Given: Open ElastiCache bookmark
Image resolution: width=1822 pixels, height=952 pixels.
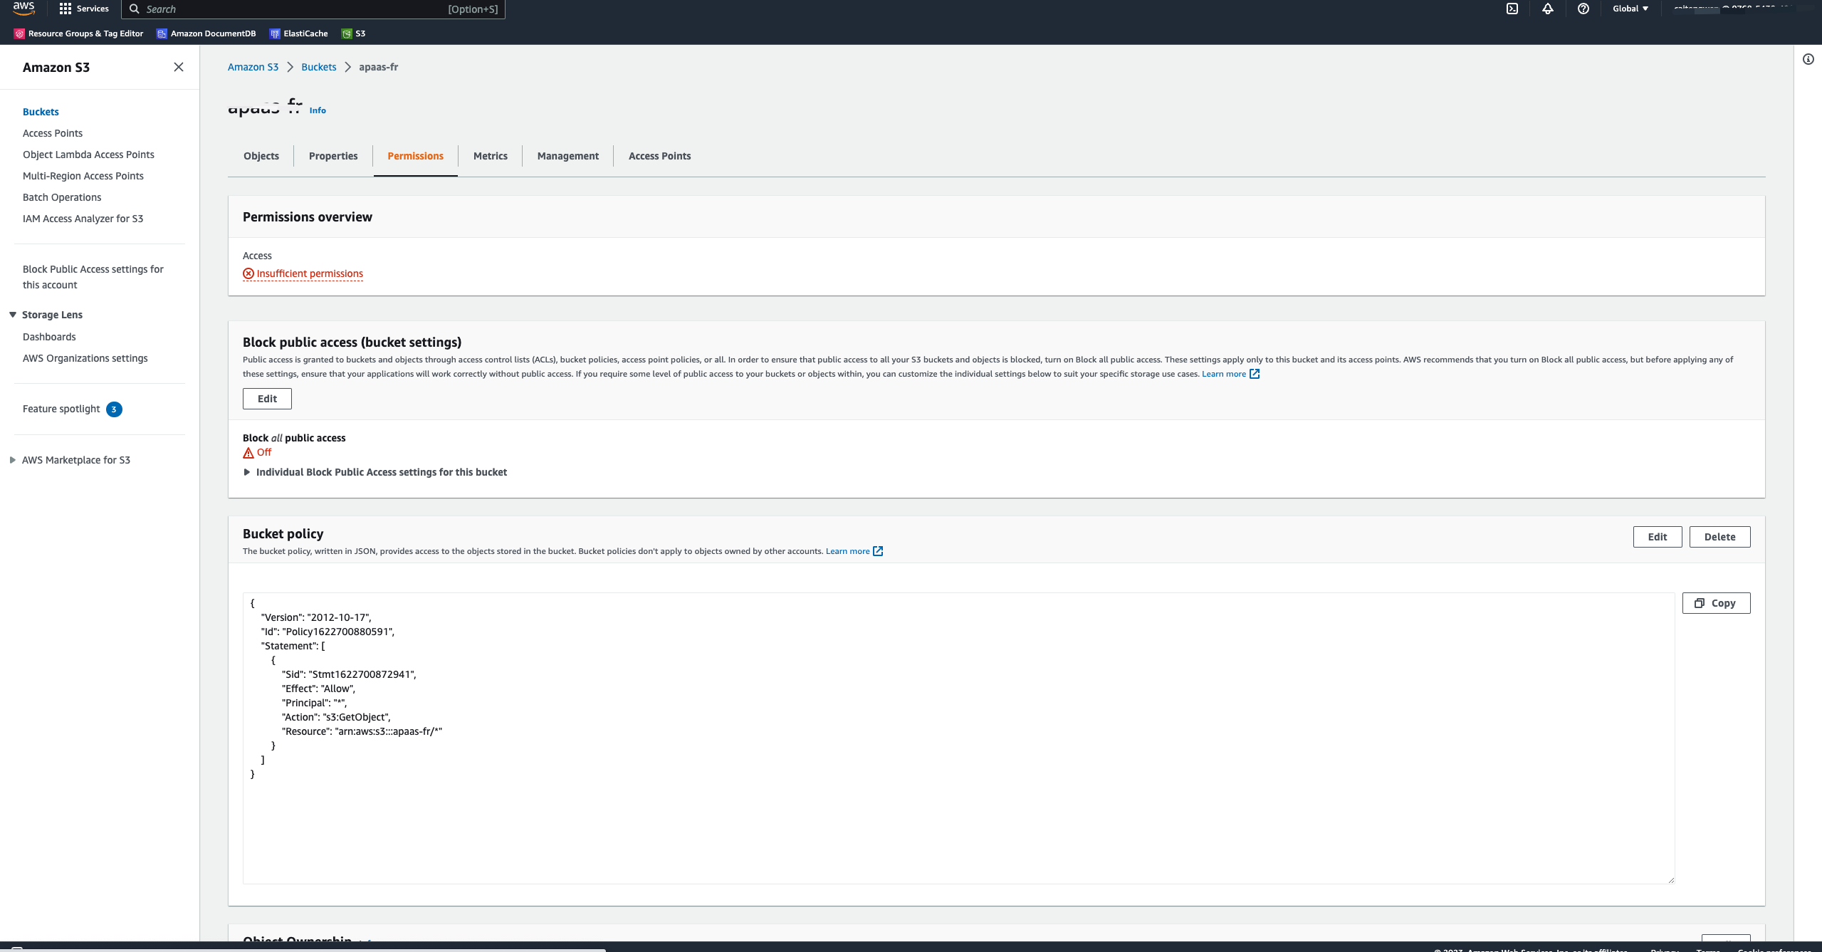Looking at the screenshot, I should click(x=299, y=33).
